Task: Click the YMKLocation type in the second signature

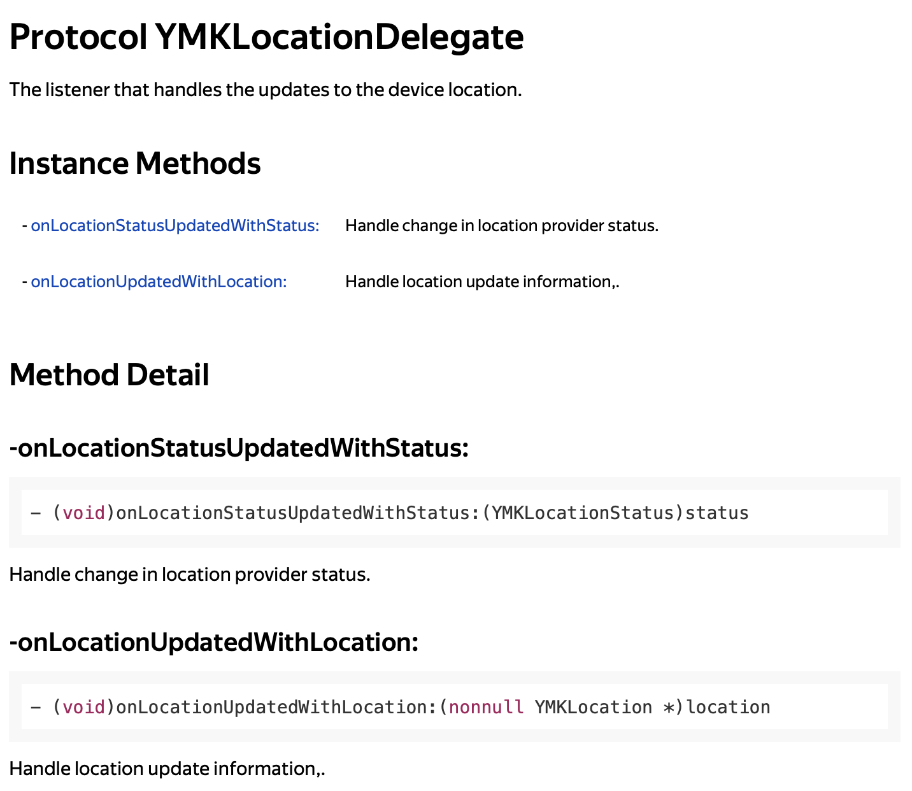Action: [x=593, y=707]
